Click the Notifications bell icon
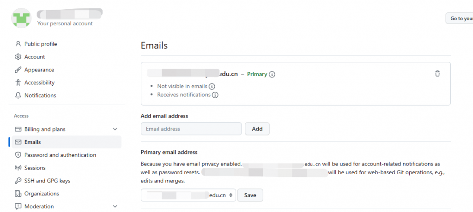The width and height of the screenshot is (473, 212). (x=18, y=95)
